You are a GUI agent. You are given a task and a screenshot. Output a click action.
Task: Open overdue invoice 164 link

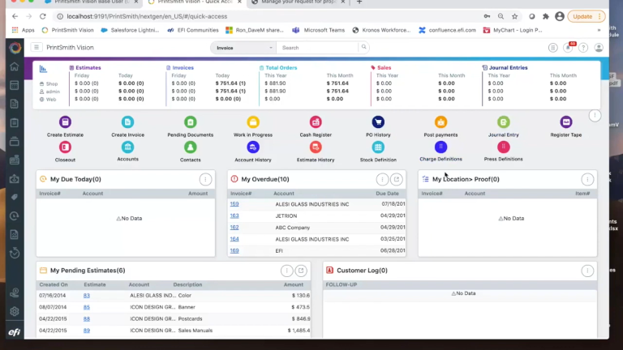234,239
